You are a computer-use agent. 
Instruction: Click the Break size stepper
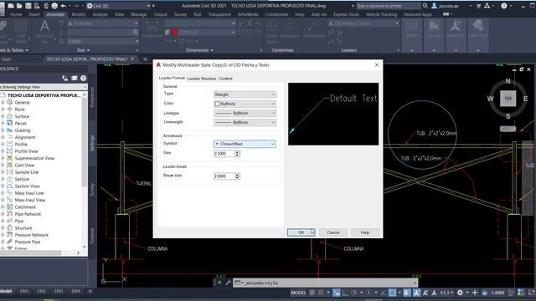tap(237, 176)
